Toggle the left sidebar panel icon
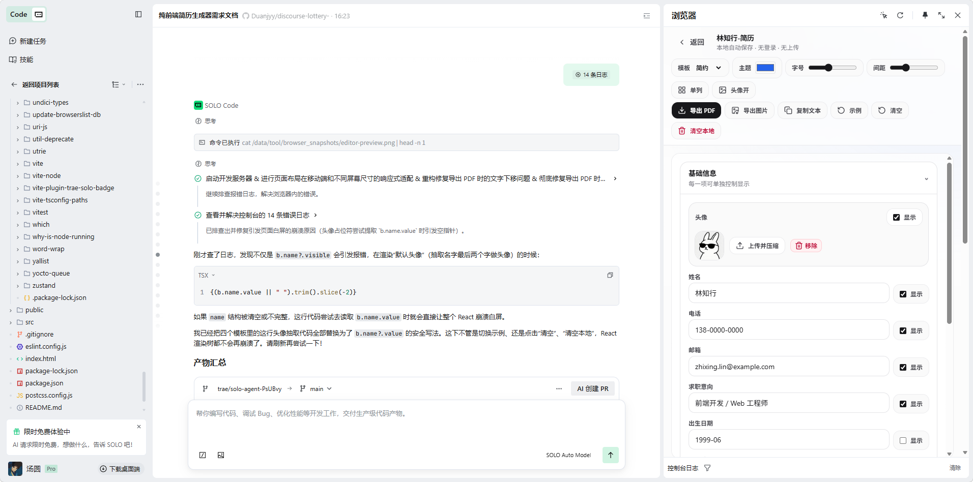 [x=138, y=14]
